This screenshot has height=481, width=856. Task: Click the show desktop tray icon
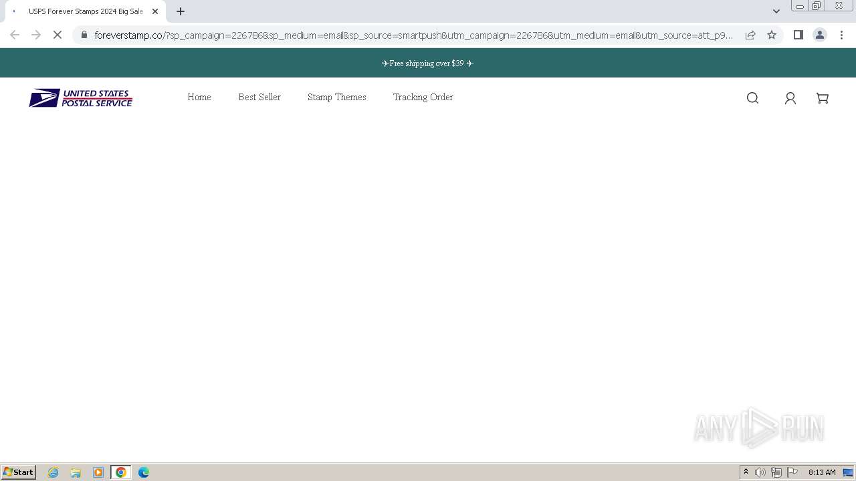pyautogui.click(x=848, y=472)
